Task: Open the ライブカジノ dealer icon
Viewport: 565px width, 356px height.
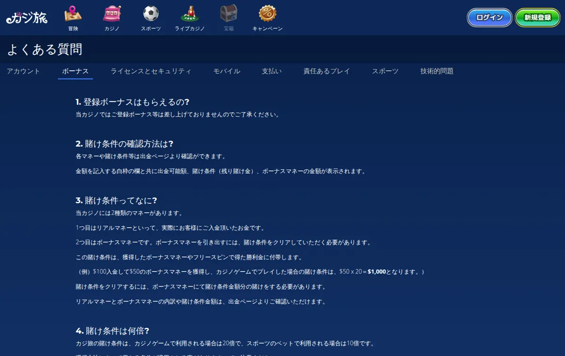Action: tap(190, 13)
